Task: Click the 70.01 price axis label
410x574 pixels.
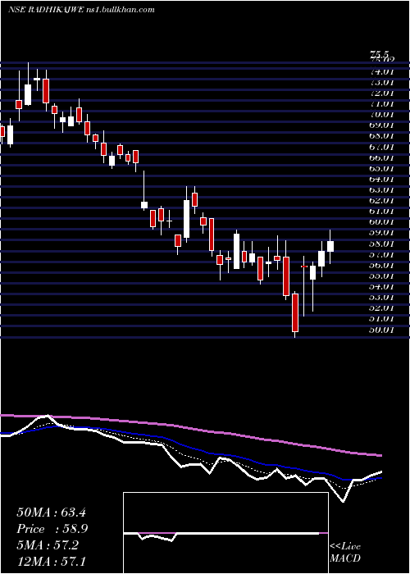Action: [382, 114]
